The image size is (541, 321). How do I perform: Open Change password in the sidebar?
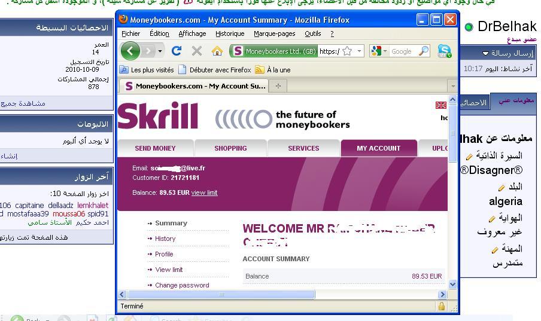[182, 285]
